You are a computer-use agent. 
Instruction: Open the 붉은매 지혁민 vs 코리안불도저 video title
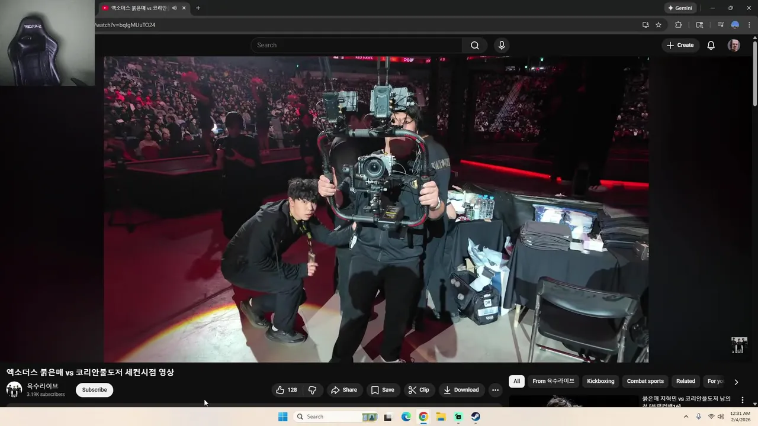pyautogui.click(x=686, y=402)
